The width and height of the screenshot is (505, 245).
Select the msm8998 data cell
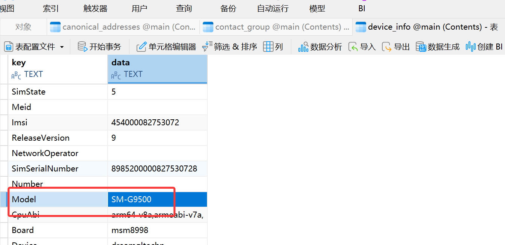(157, 230)
